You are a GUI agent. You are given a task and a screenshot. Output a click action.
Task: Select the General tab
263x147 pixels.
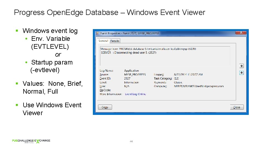click(103, 41)
